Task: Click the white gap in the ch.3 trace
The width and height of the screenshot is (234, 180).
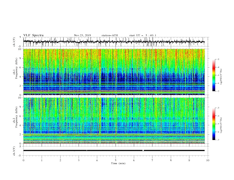Action: click(x=143, y=151)
